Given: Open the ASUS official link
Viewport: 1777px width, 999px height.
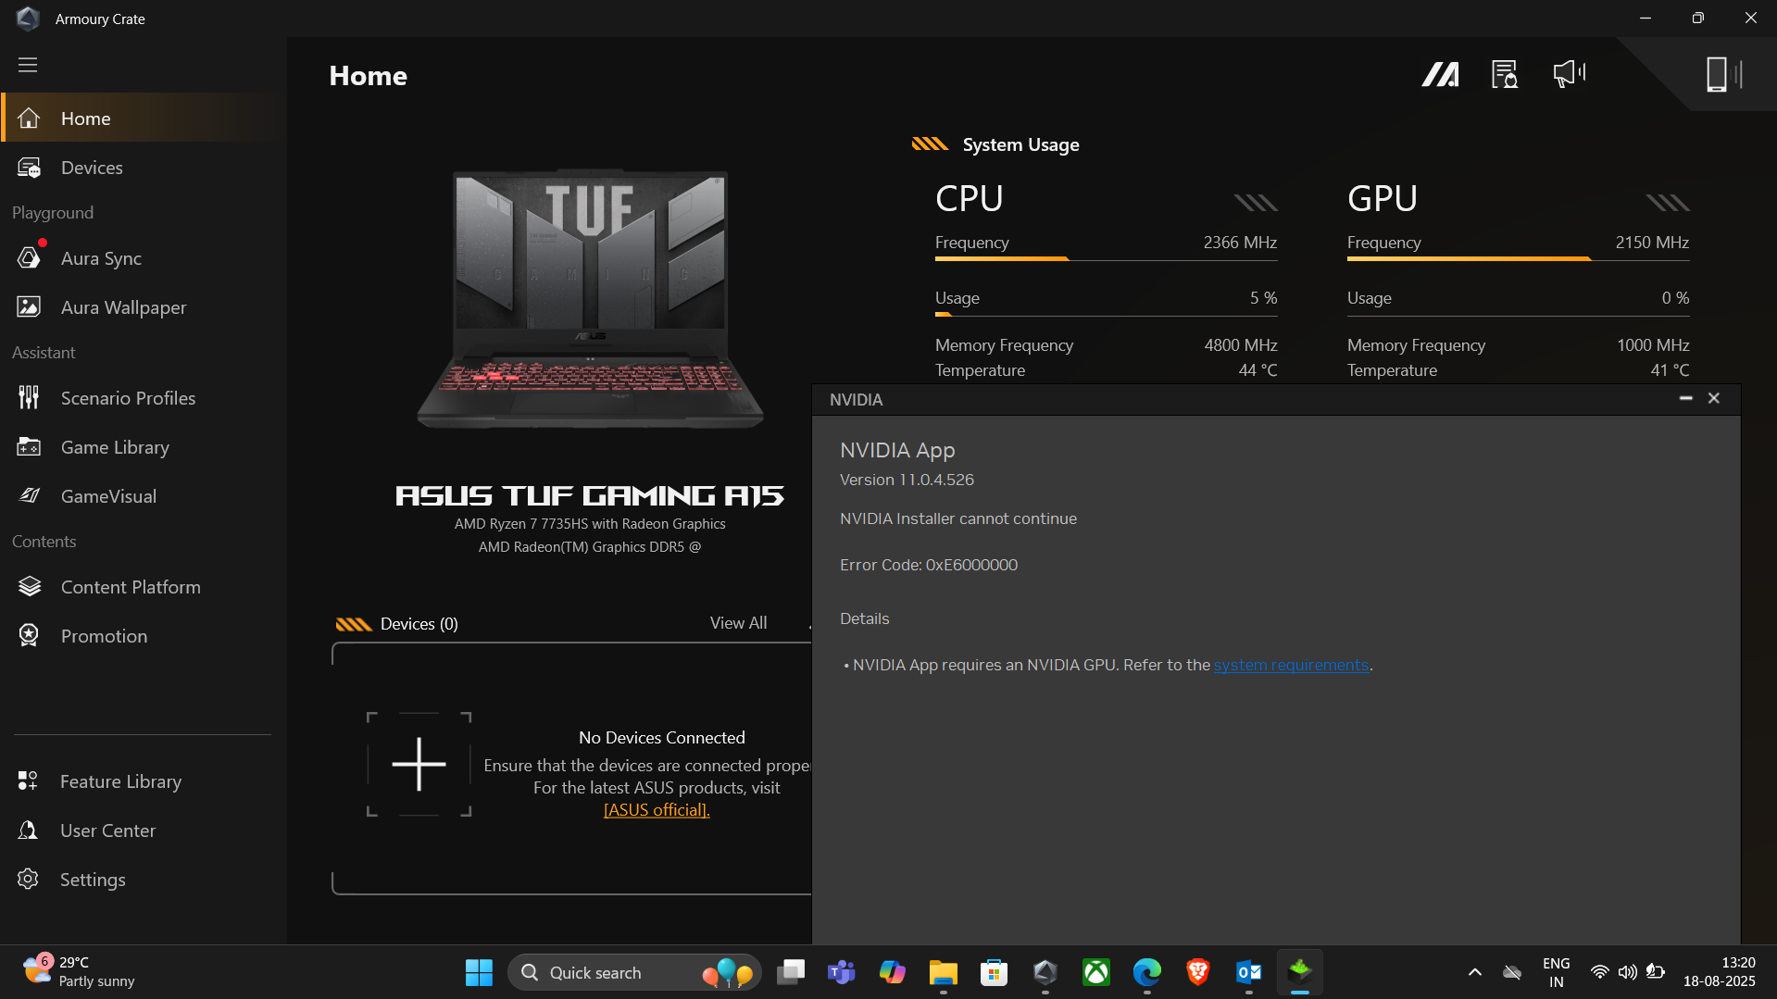Looking at the screenshot, I should click(657, 810).
